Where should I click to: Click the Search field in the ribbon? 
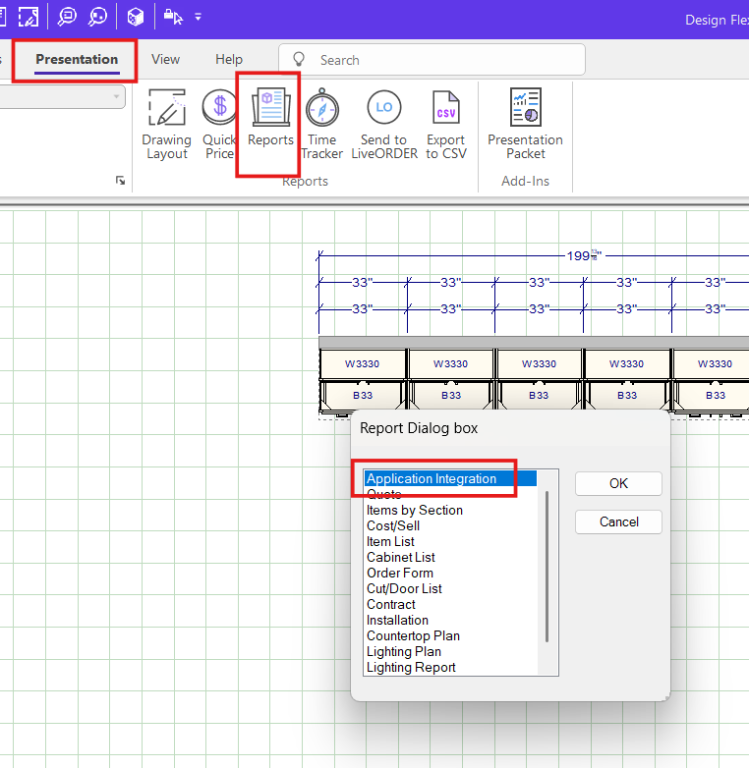click(432, 60)
